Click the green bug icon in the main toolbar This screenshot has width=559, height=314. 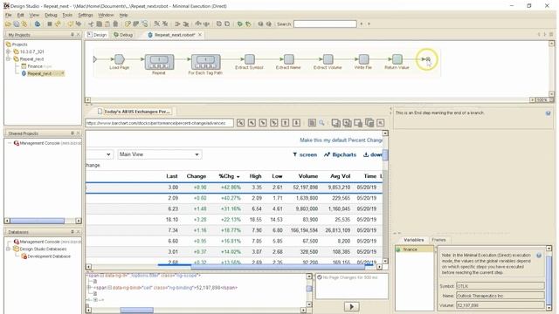[x=240, y=24]
